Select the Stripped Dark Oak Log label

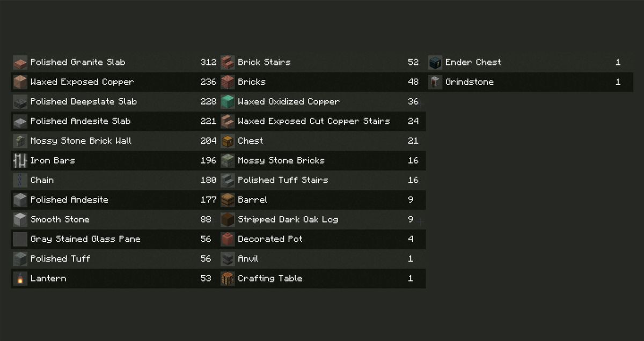pyautogui.click(x=288, y=220)
